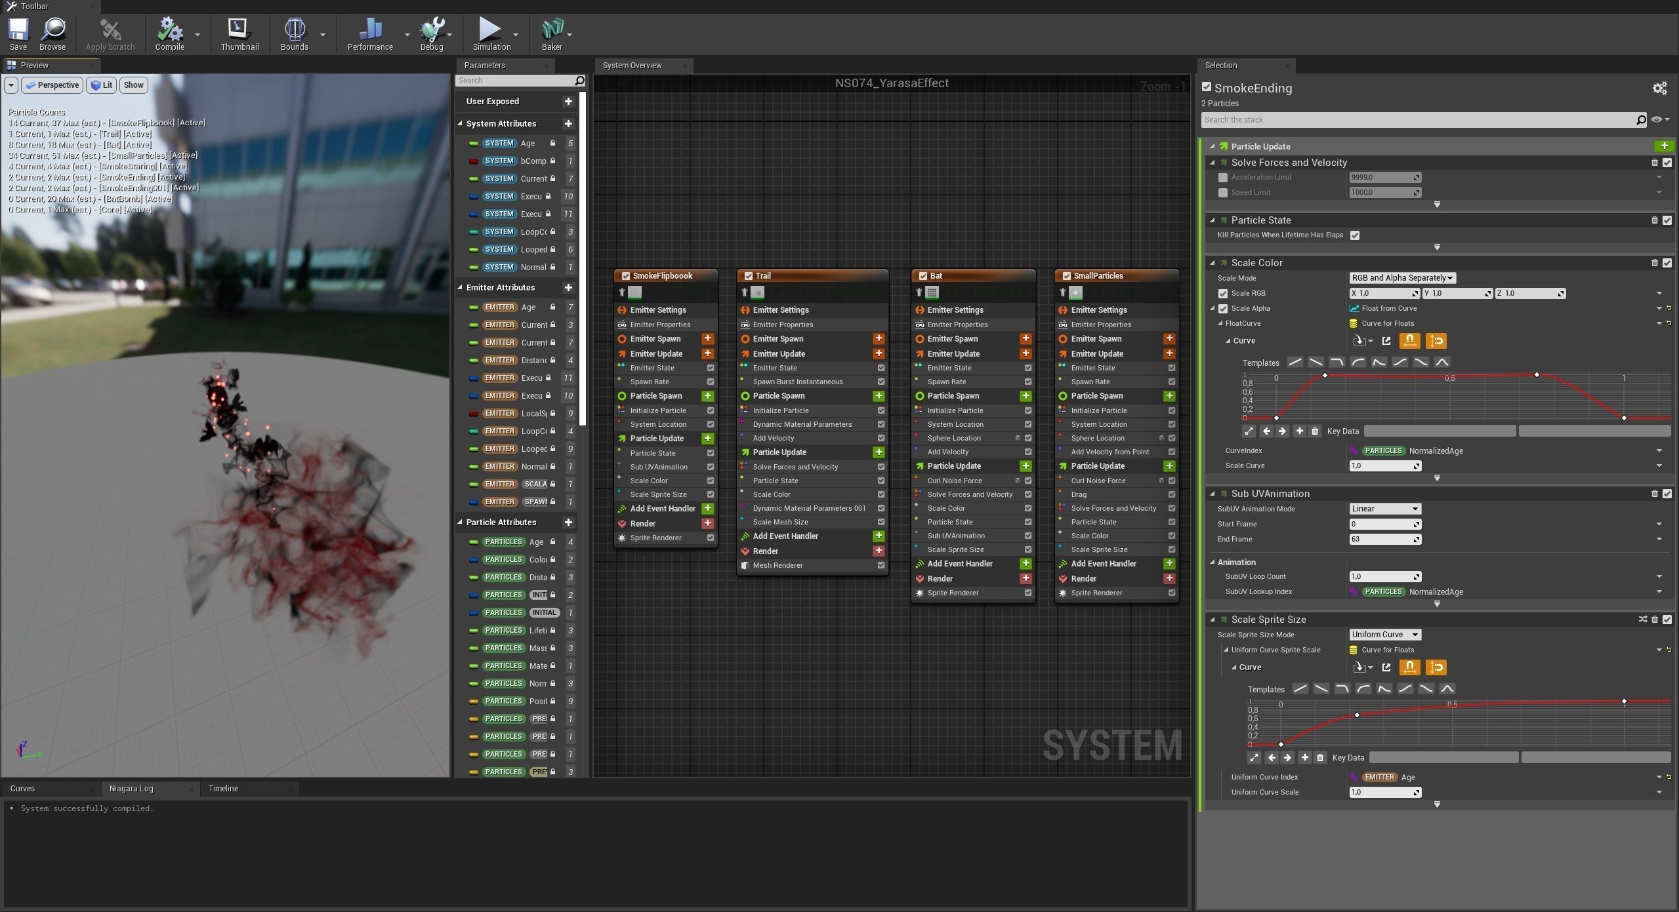
Task: Open the Performance tool
Action: pos(370,30)
